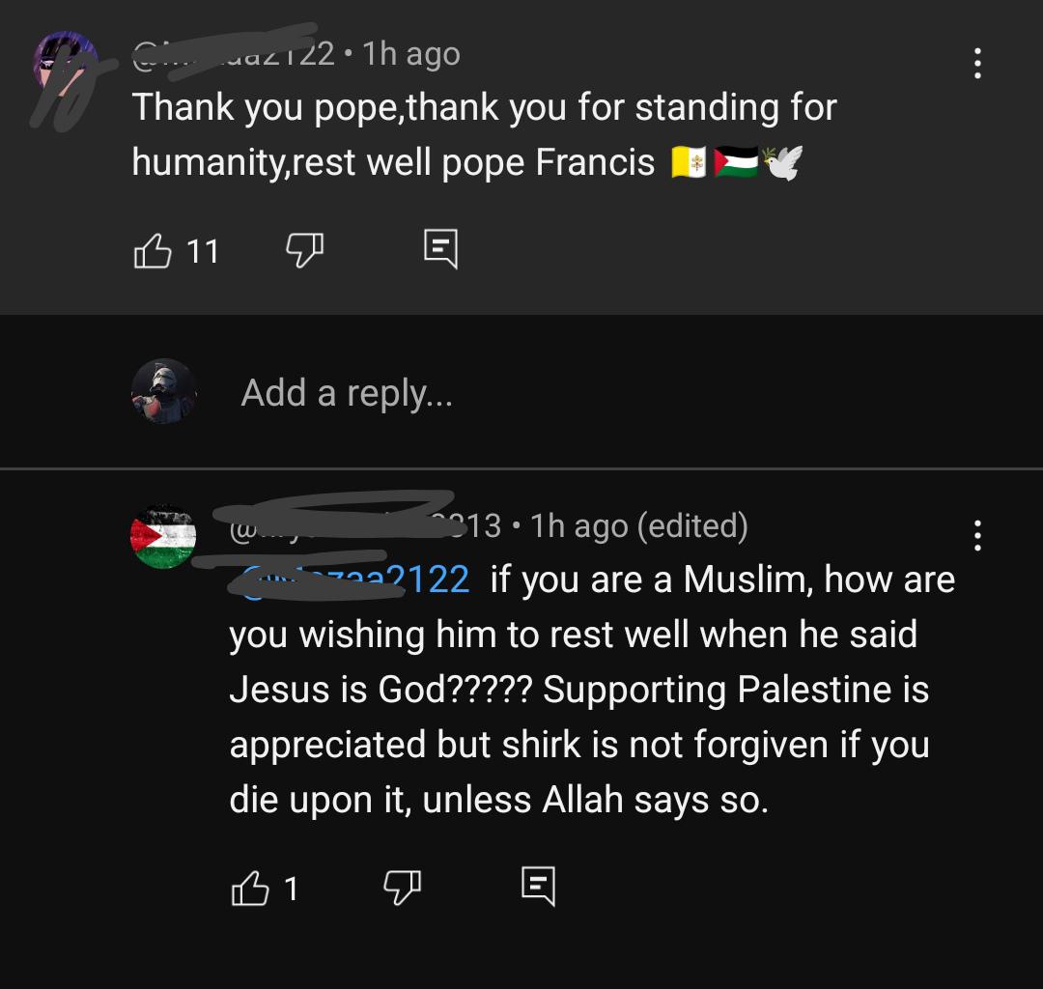
Task: Open replier's username ending 213
Action: (x=364, y=526)
